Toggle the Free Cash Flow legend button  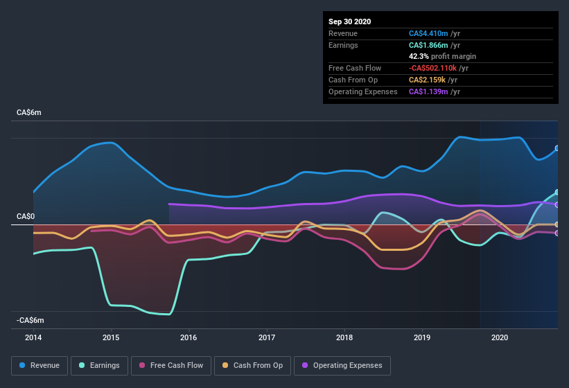point(171,366)
